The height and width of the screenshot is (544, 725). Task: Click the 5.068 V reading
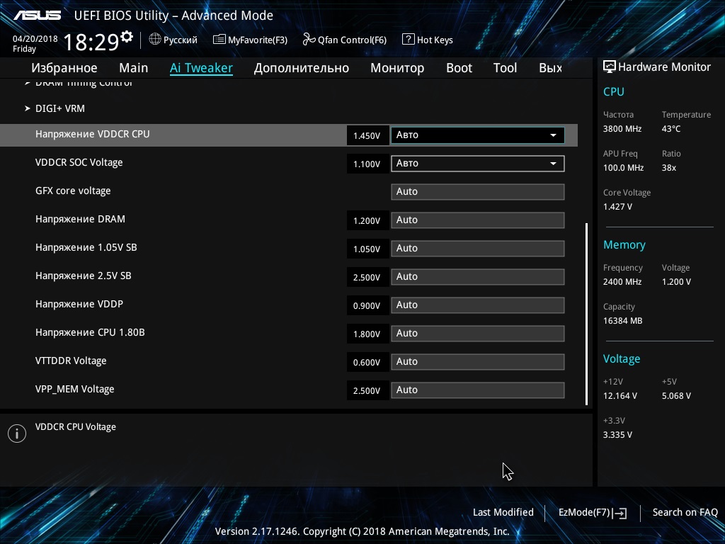pyautogui.click(x=676, y=396)
